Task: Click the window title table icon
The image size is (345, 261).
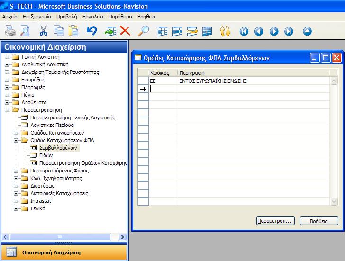Action: click(x=138, y=58)
